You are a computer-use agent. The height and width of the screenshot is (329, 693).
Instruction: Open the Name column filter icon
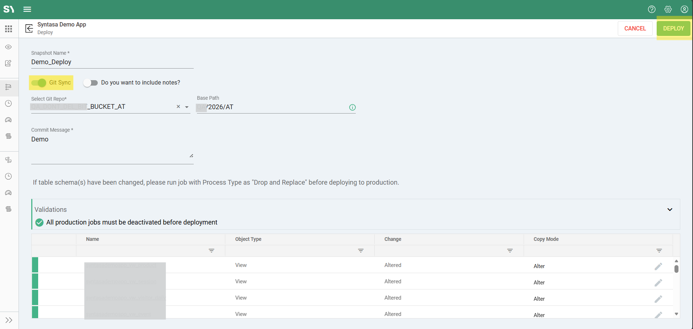click(x=211, y=251)
